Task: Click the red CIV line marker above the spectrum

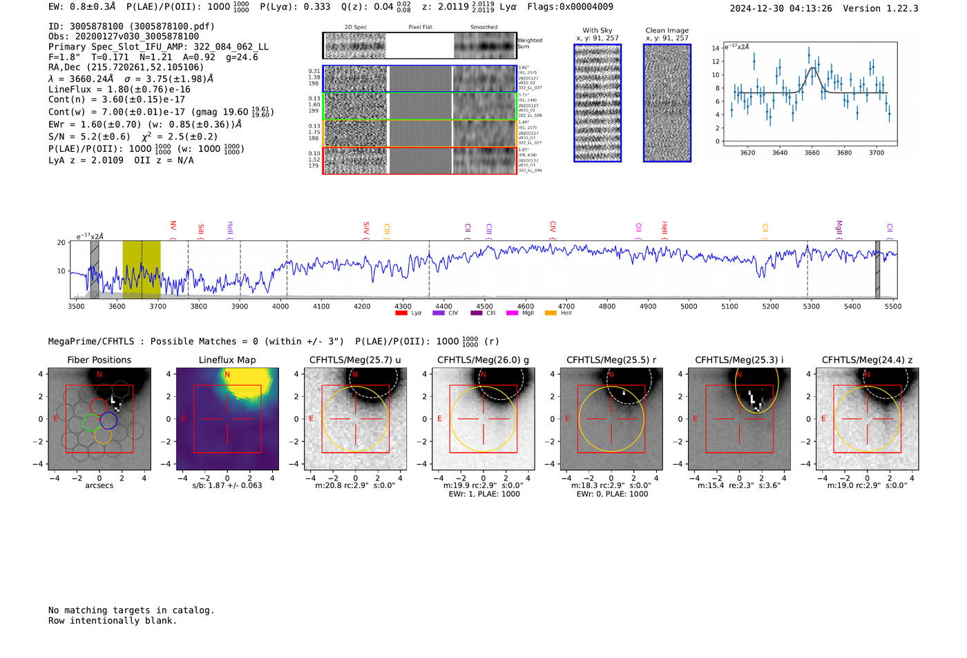Action: (x=553, y=230)
